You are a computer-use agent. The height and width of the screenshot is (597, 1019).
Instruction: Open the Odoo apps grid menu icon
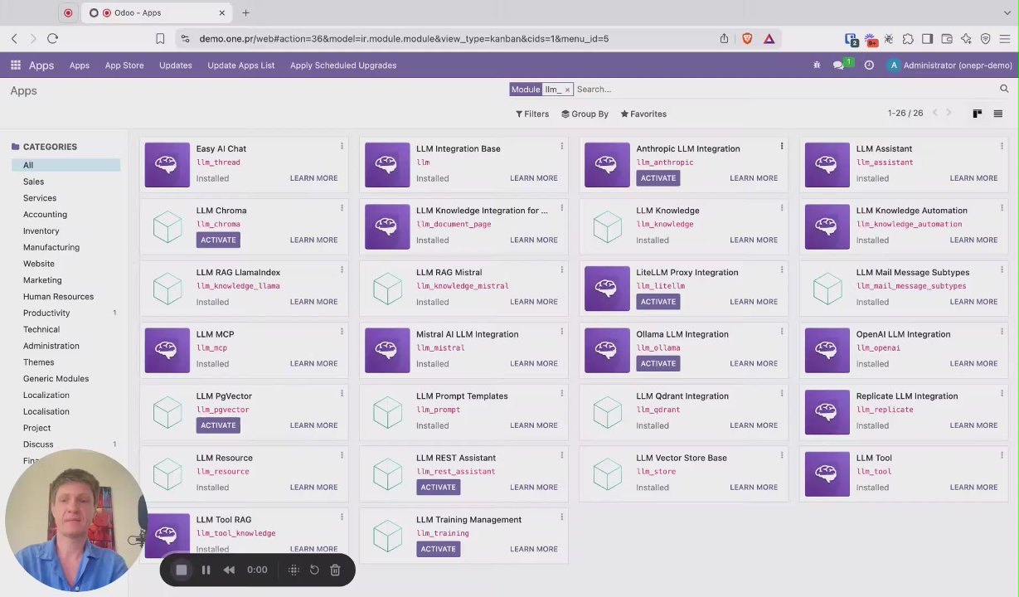pyautogui.click(x=16, y=66)
